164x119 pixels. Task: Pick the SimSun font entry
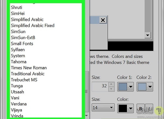click(x=46, y=32)
